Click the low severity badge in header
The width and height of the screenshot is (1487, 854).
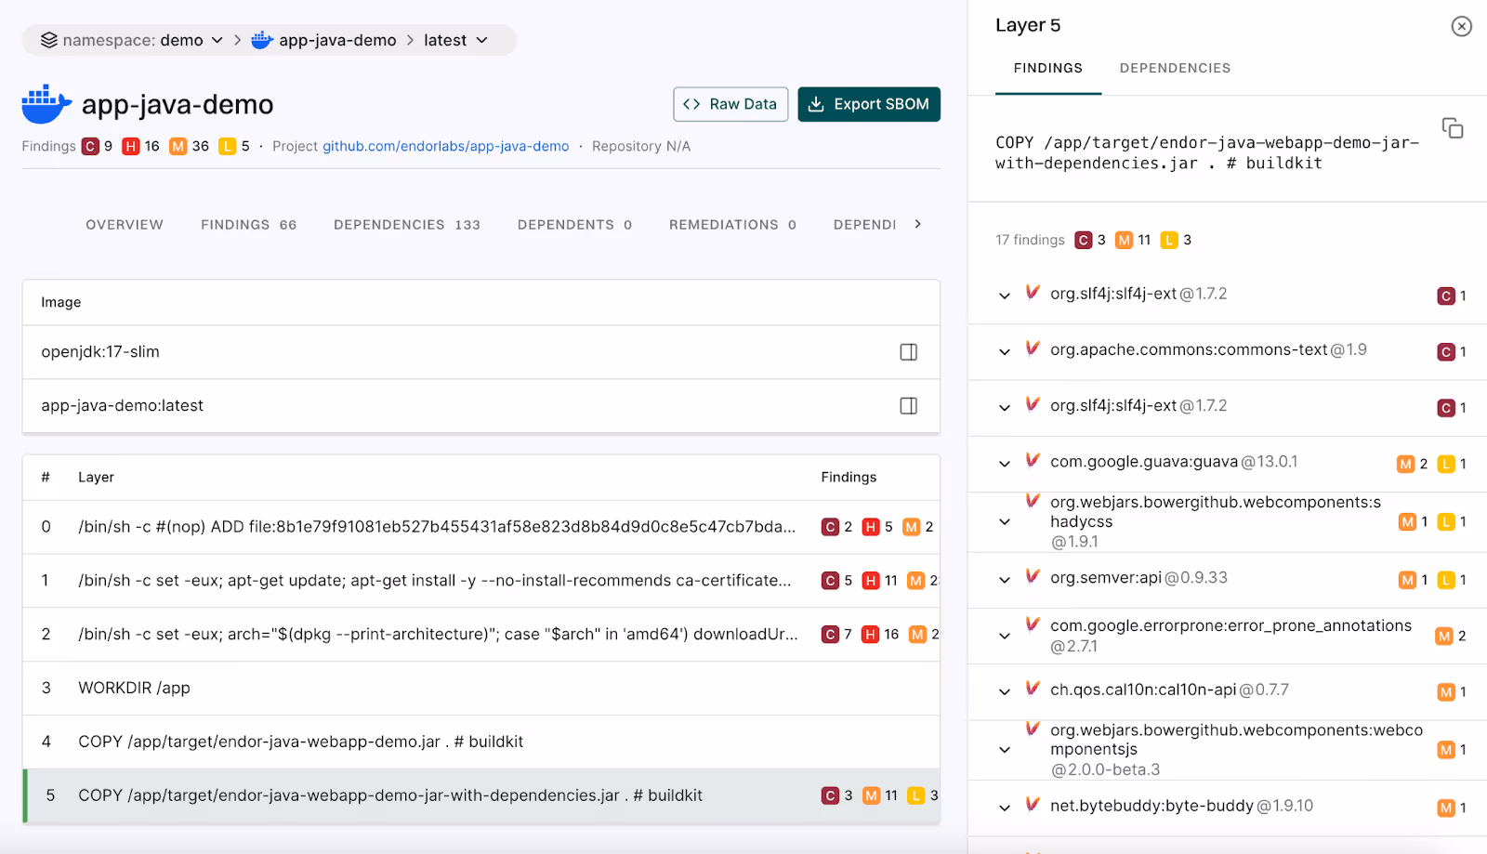tap(227, 146)
